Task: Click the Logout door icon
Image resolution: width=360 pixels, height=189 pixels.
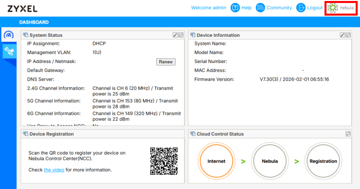Action: tap(301, 8)
